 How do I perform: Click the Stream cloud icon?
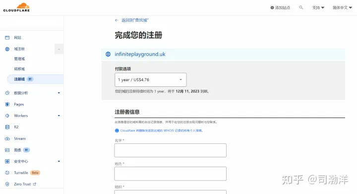(7, 138)
